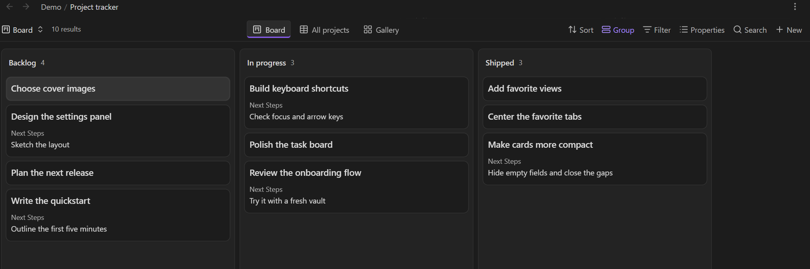Viewport: 810px width, 269px height.
Task: Create a New item
Action: (789, 30)
